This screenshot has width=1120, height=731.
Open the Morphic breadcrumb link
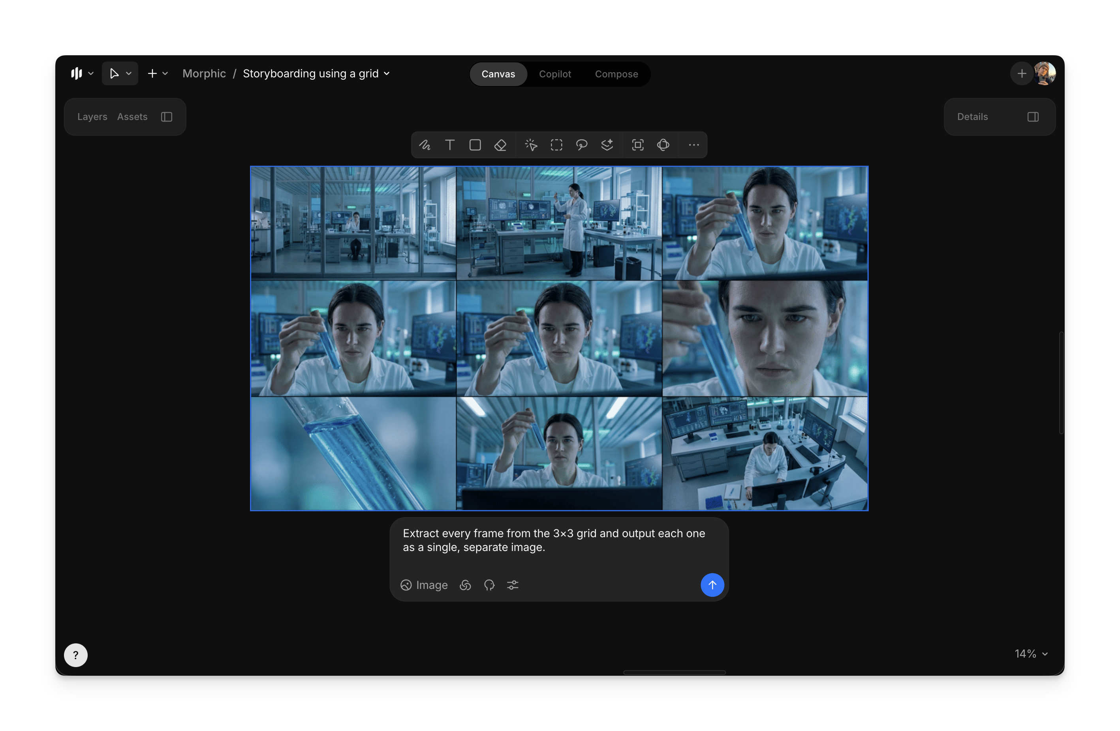click(204, 74)
